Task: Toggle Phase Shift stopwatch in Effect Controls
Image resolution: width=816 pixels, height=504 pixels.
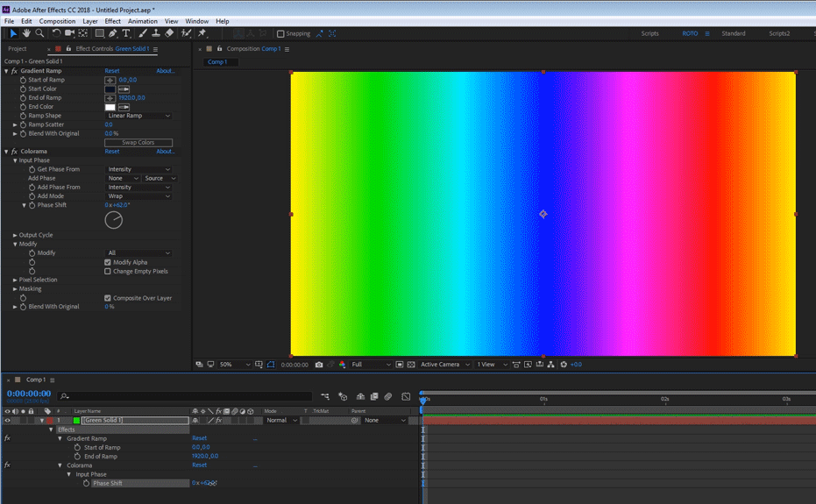Action: click(x=32, y=205)
